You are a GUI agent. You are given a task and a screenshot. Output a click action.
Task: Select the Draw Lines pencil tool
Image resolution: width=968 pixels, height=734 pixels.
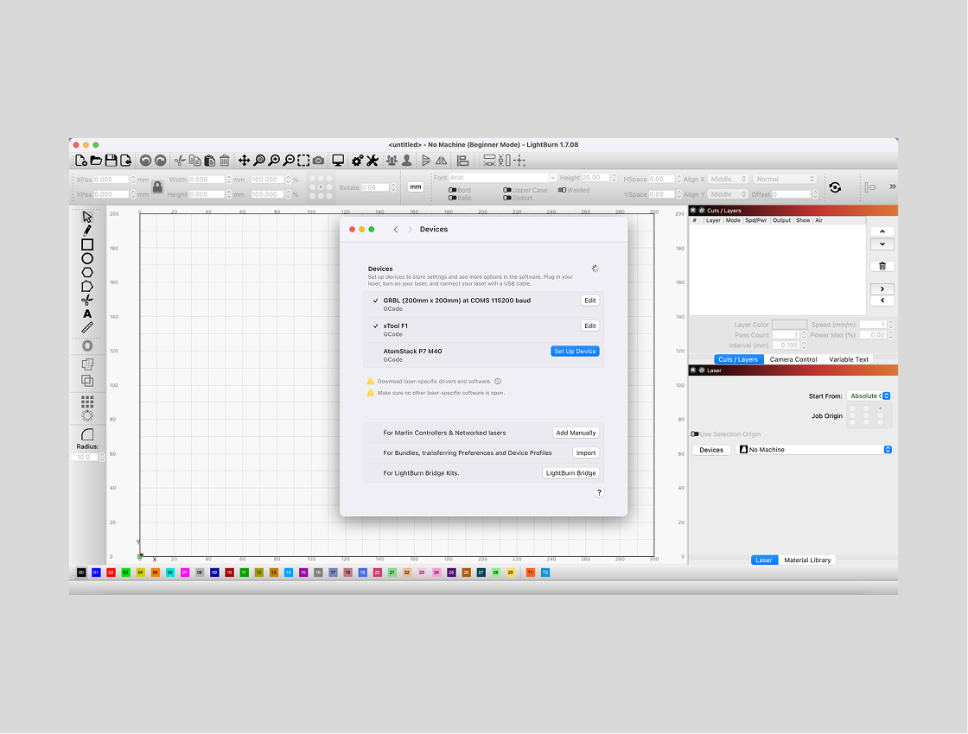(87, 231)
